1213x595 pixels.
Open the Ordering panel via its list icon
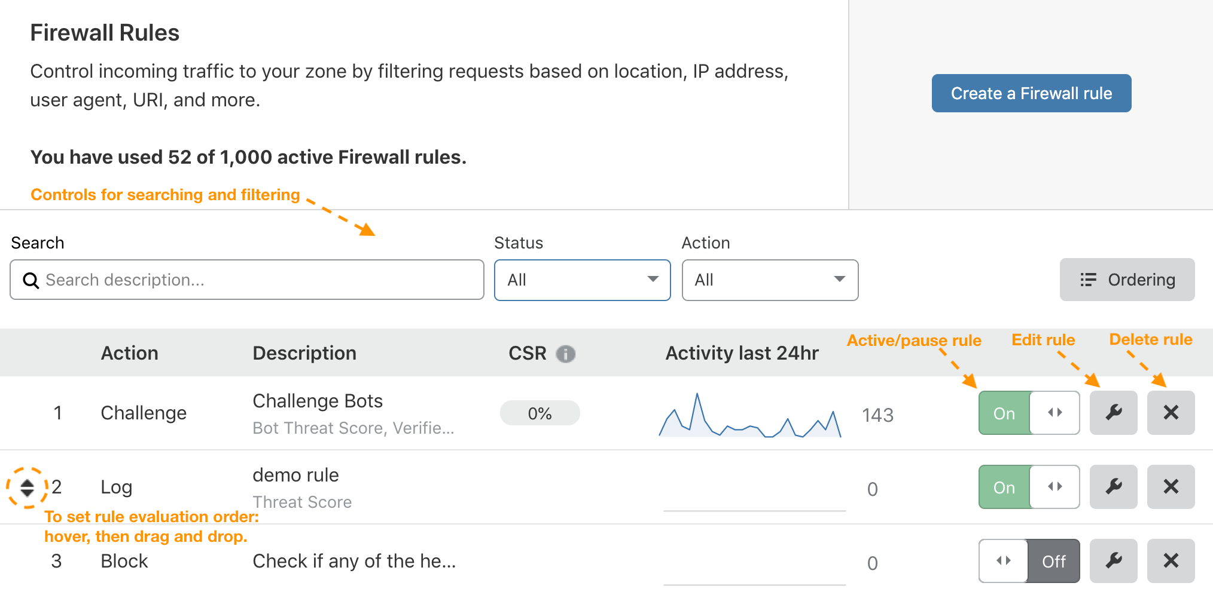[1088, 280]
